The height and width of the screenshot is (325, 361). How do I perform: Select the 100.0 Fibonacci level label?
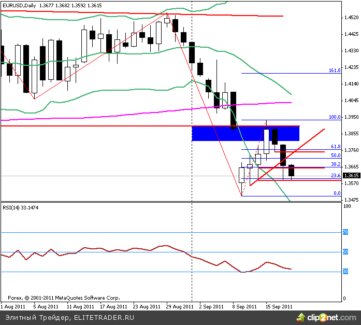tap(335, 117)
